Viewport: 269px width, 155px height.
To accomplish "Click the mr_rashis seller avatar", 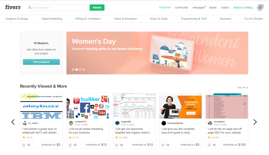I will [25, 123].
